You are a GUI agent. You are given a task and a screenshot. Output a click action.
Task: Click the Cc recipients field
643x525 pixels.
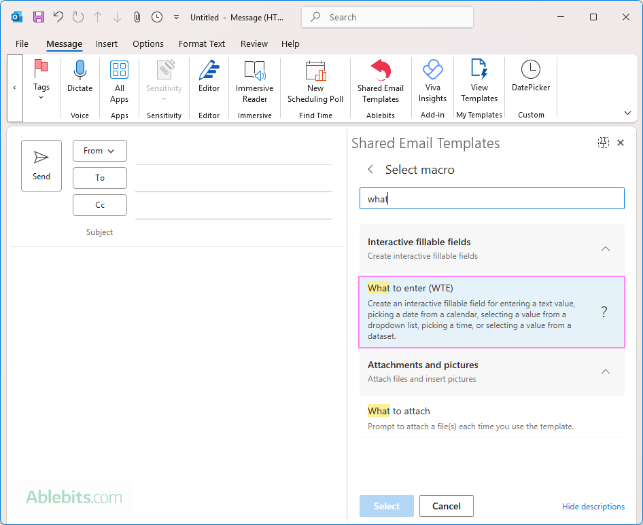[x=234, y=205]
